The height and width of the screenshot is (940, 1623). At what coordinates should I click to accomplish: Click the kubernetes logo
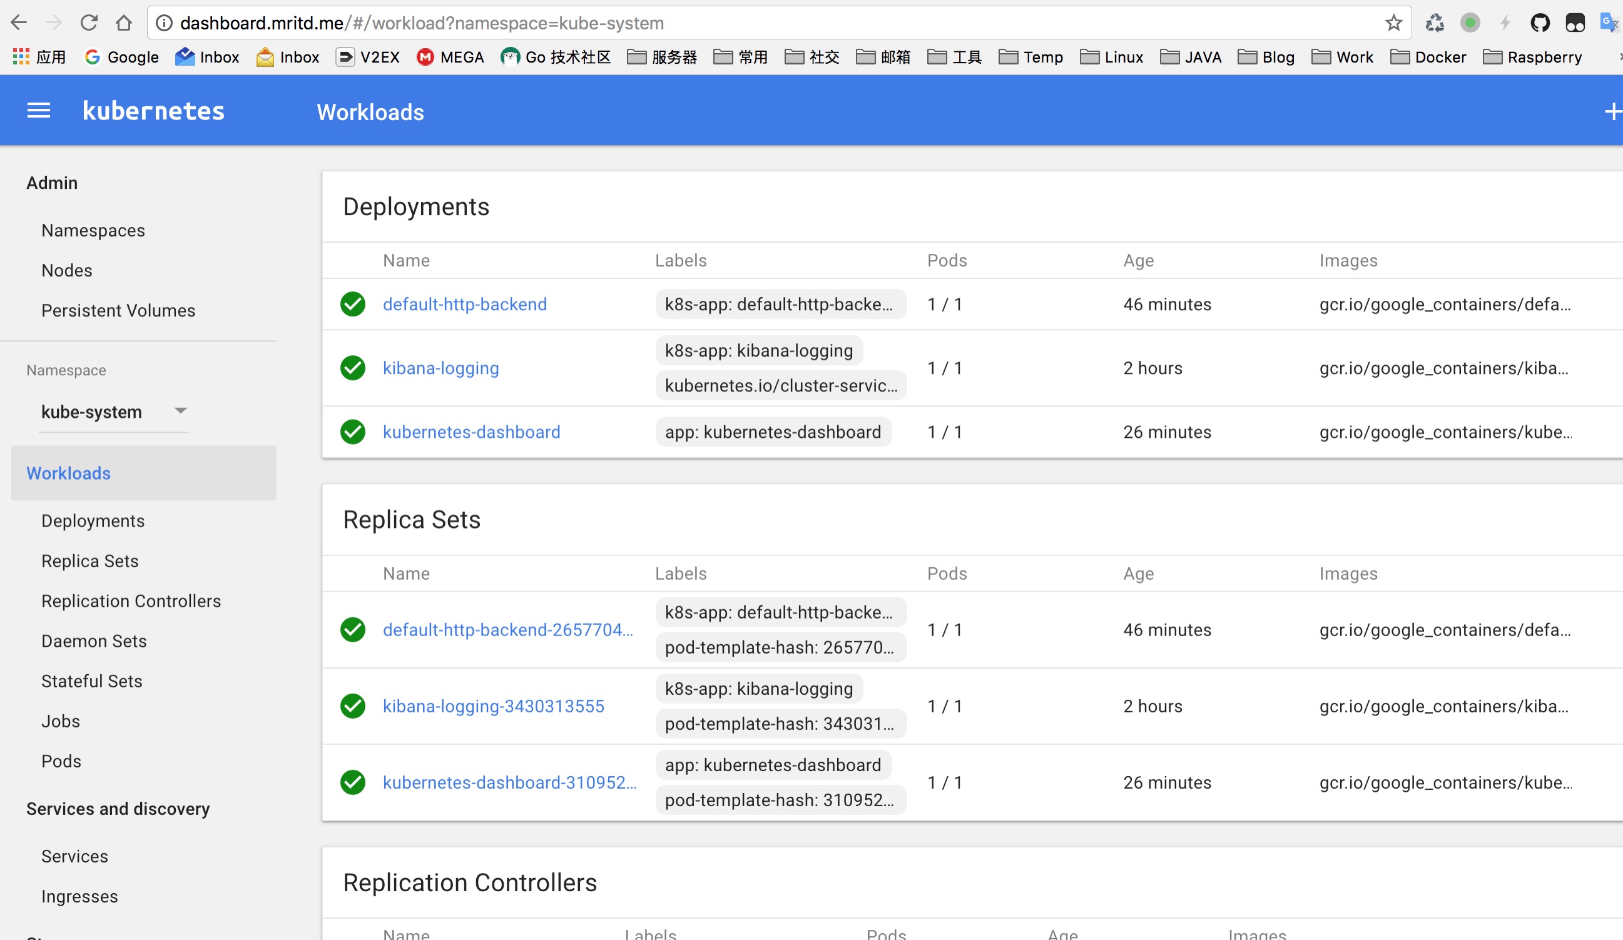point(153,110)
